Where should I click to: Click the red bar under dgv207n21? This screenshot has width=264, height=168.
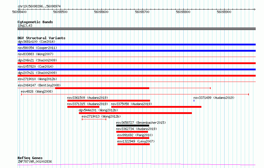pyautogui.click(x=136, y=76)
